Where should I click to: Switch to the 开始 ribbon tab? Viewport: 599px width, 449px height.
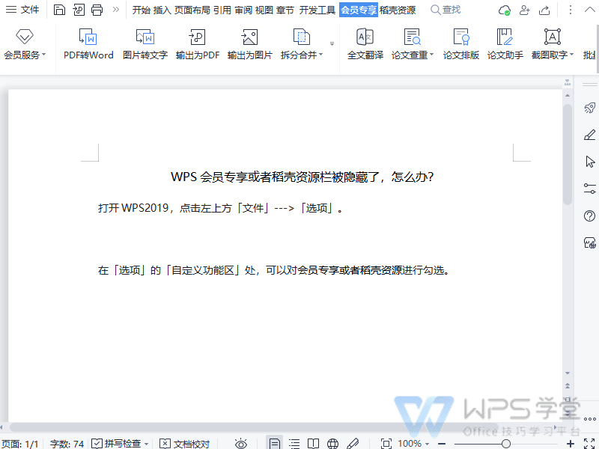point(141,10)
